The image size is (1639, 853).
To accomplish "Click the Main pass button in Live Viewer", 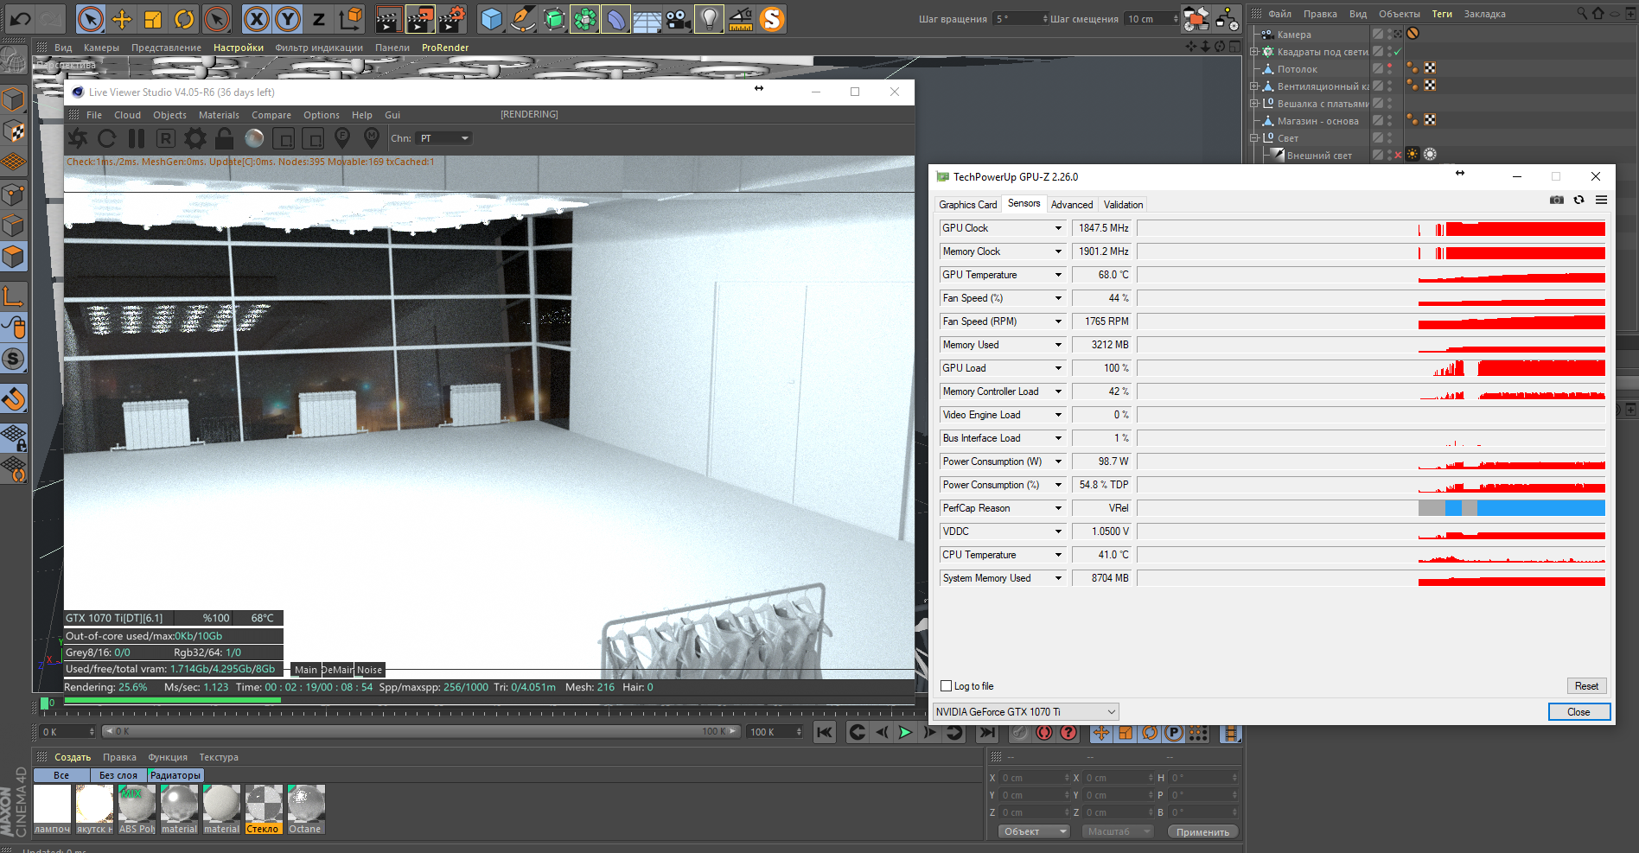I will [306, 670].
